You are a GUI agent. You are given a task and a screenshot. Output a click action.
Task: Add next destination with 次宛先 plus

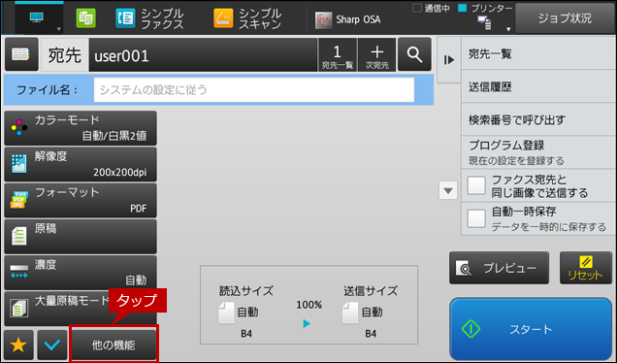377,54
